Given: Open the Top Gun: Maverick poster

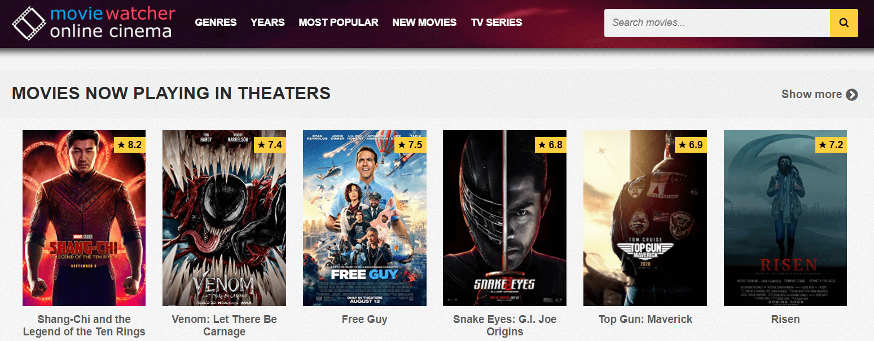Looking at the screenshot, I should (x=645, y=218).
